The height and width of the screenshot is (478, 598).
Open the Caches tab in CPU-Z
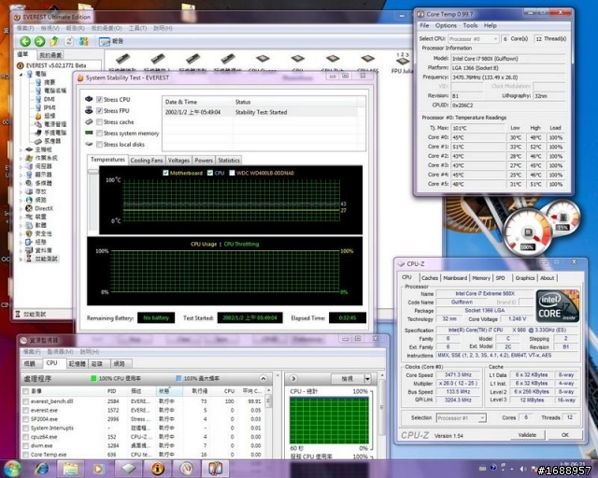(430, 278)
